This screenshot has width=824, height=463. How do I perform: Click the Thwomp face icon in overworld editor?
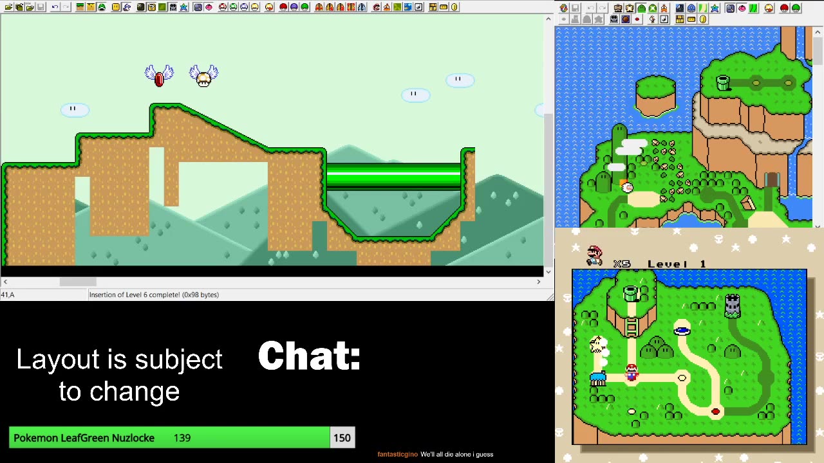[x=613, y=19]
